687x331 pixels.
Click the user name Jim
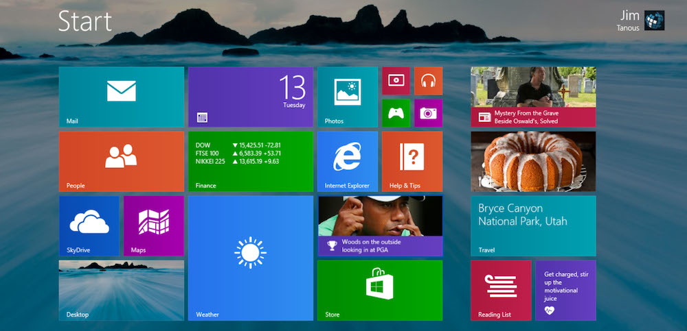(629, 16)
